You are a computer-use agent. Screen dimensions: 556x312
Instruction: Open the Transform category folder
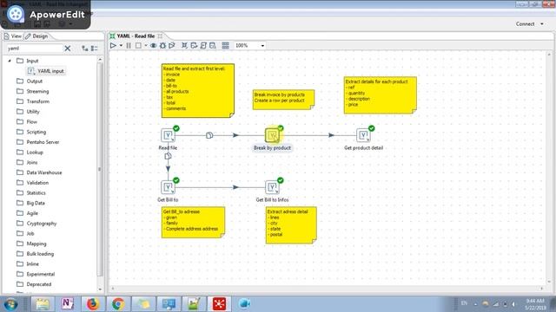pyautogui.click(x=33, y=101)
